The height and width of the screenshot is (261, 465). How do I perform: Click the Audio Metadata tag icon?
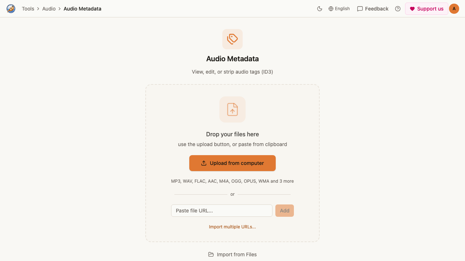[232, 39]
